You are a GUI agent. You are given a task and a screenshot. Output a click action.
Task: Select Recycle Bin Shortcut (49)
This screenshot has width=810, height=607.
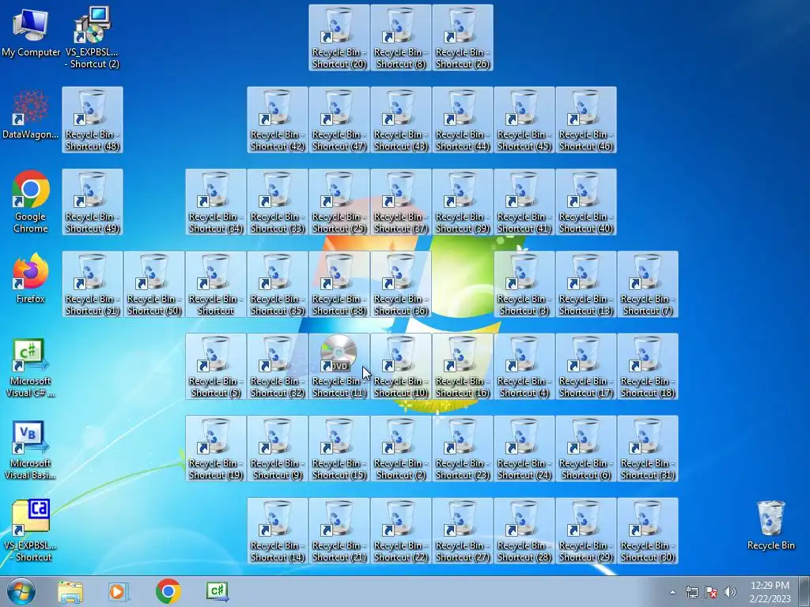(93, 202)
